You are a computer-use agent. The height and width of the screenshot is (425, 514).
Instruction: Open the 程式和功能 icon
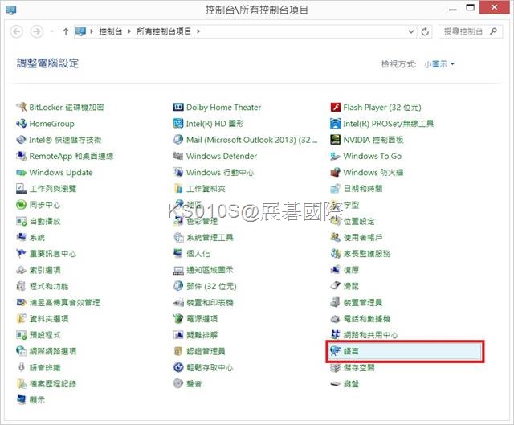pos(22,286)
